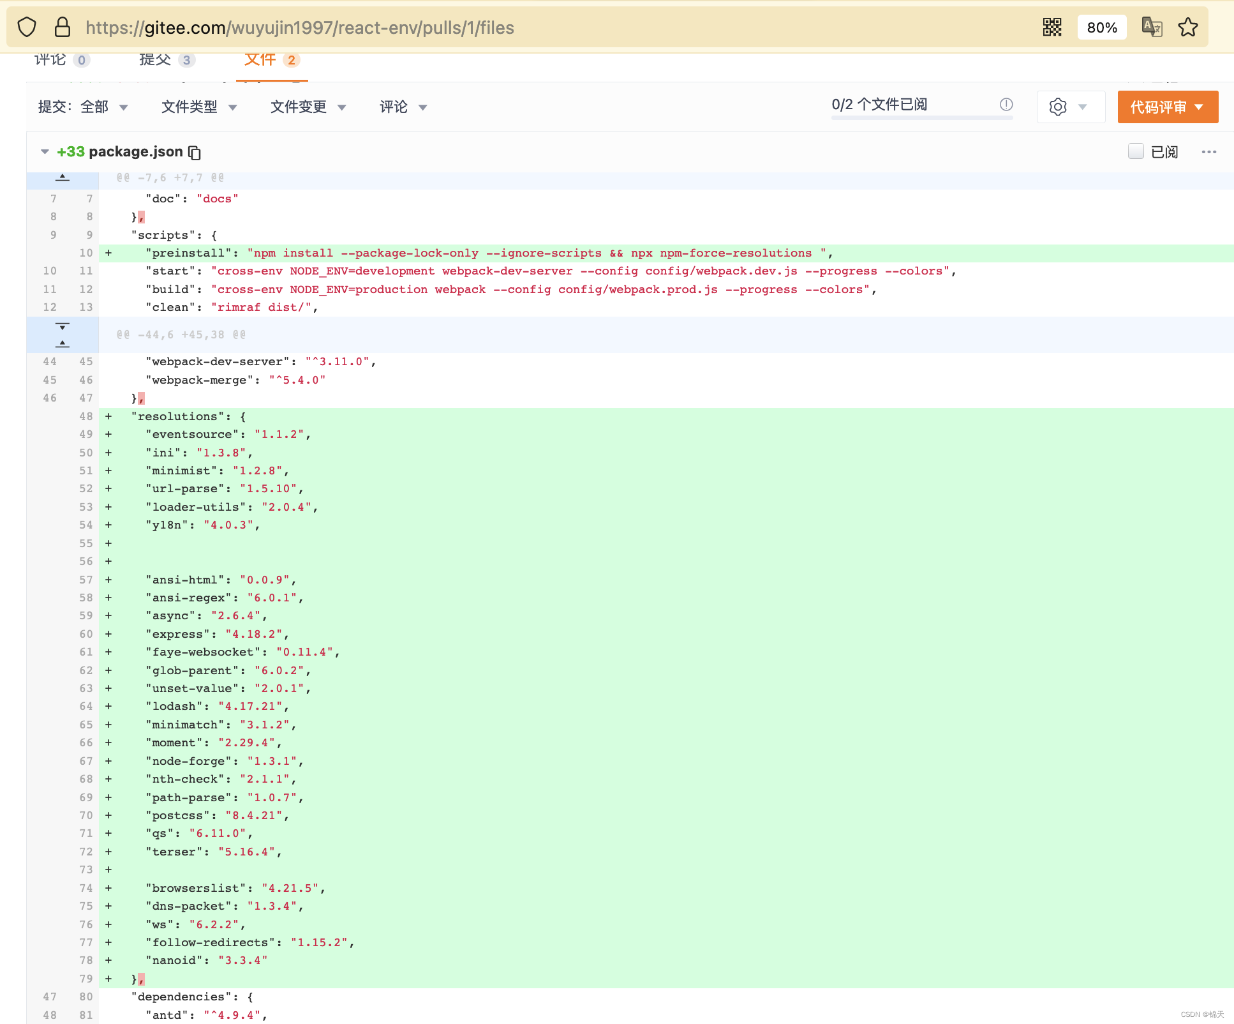Collapse the package.json file diff

[45, 152]
